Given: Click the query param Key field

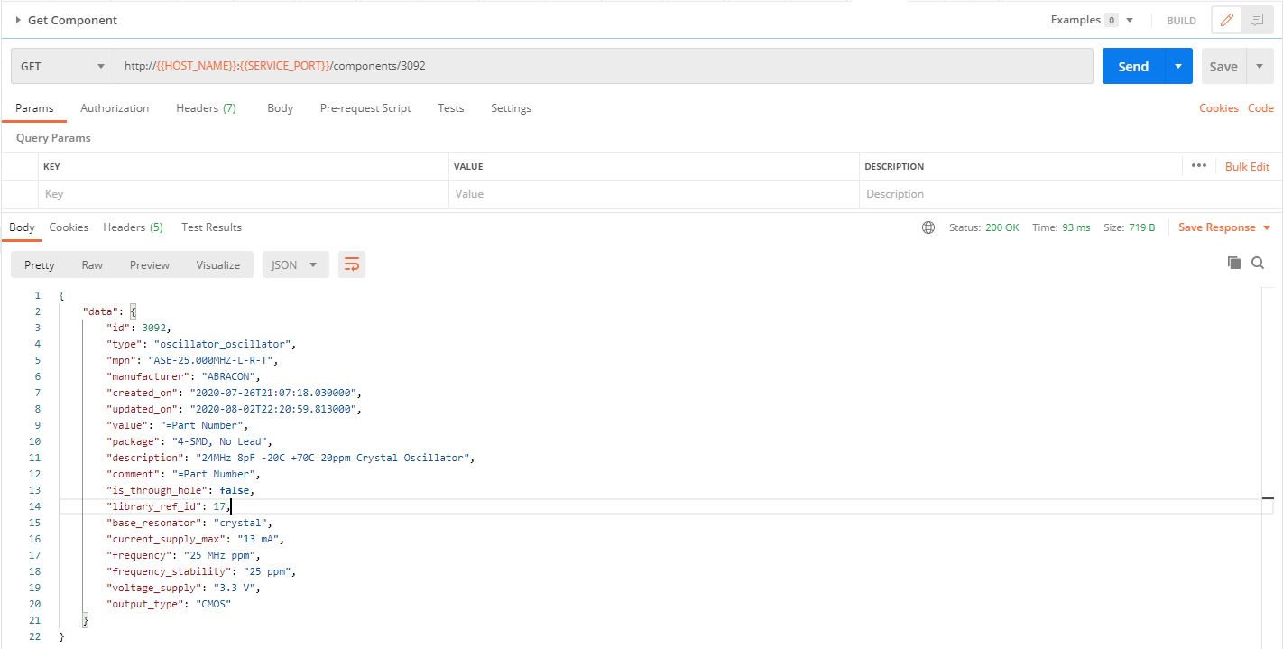Looking at the screenshot, I should coord(244,194).
